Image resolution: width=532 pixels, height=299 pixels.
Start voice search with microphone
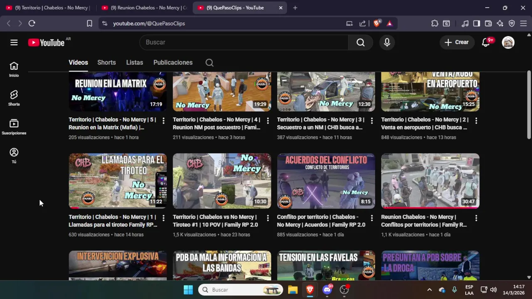click(x=387, y=42)
